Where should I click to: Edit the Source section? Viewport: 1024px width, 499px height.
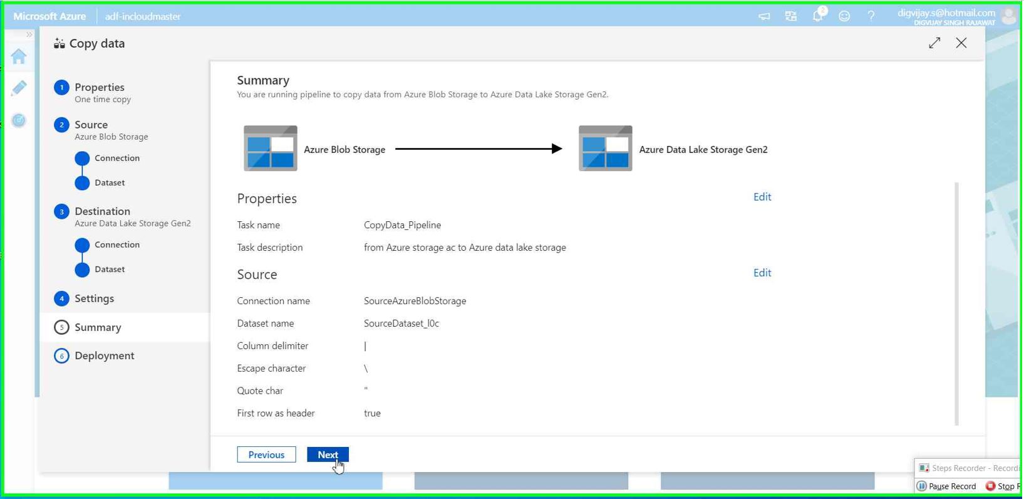coord(762,273)
